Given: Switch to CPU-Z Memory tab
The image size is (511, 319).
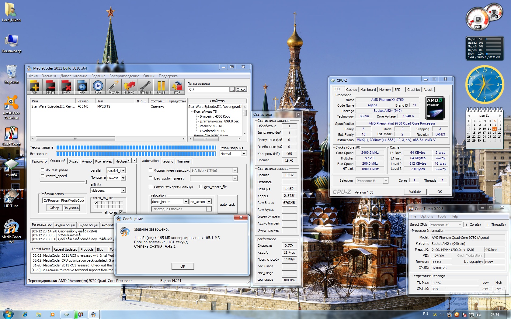Looking at the screenshot, I should click(x=385, y=90).
